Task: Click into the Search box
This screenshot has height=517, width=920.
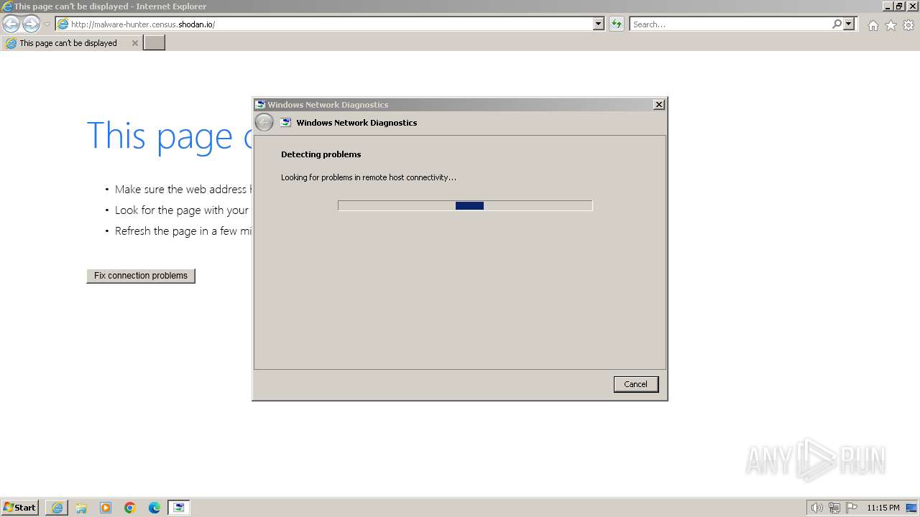Action: pos(730,24)
